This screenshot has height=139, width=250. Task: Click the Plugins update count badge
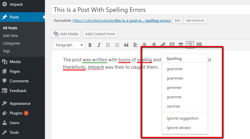coord(26,113)
